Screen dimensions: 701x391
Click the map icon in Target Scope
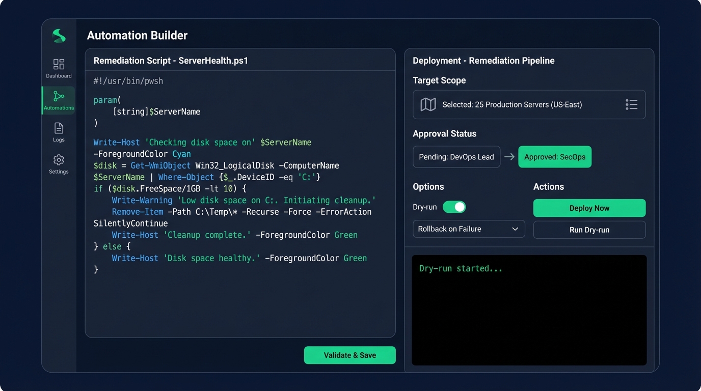[x=428, y=104]
